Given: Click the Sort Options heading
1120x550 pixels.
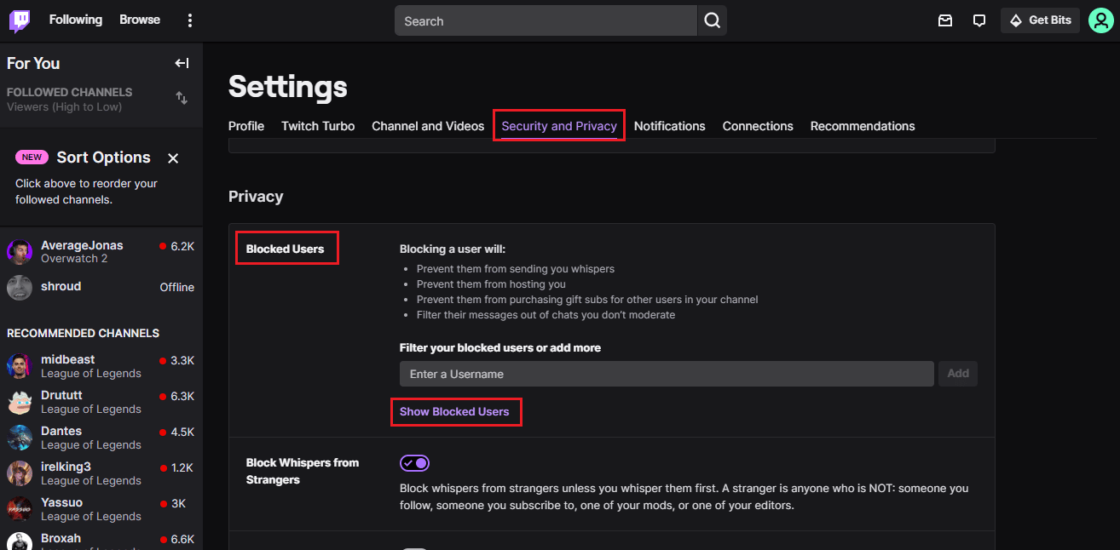Looking at the screenshot, I should [x=103, y=158].
